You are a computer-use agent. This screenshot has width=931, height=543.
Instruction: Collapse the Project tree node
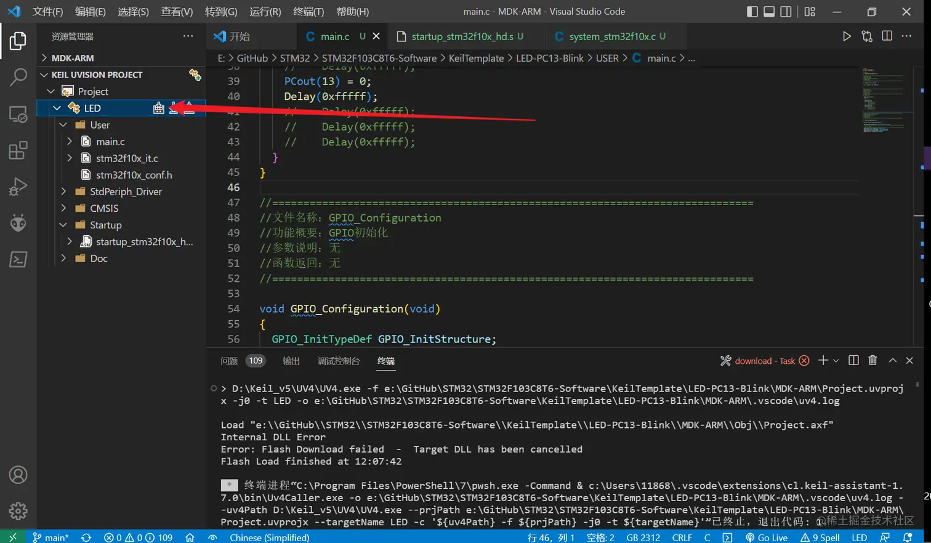tap(51, 91)
